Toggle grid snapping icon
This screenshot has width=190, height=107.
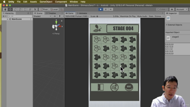tap(61, 9)
